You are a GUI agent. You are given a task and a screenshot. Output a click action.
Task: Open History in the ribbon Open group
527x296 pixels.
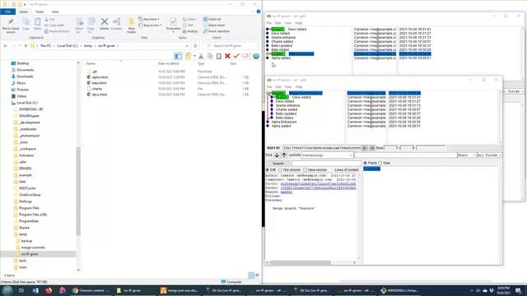pyautogui.click(x=190, y=31)
